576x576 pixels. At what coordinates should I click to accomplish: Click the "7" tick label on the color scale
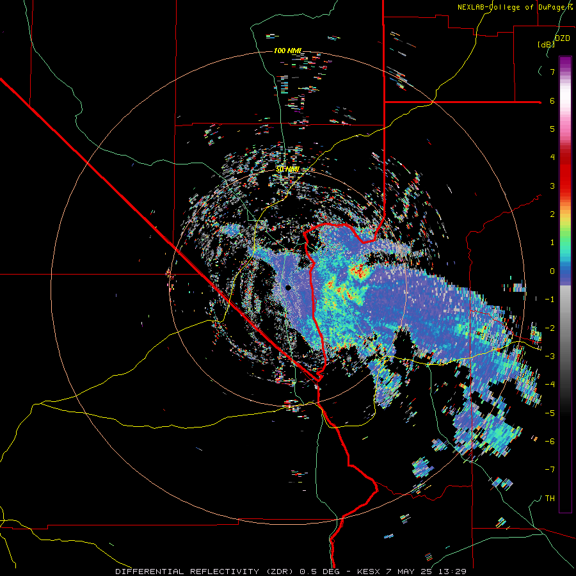(552, 72)
